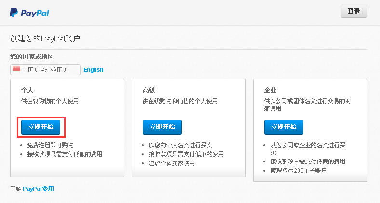Click 接收款项只需支付低廉的费用 in the 高级 card

pyautogui.click(x=186, y=154)
